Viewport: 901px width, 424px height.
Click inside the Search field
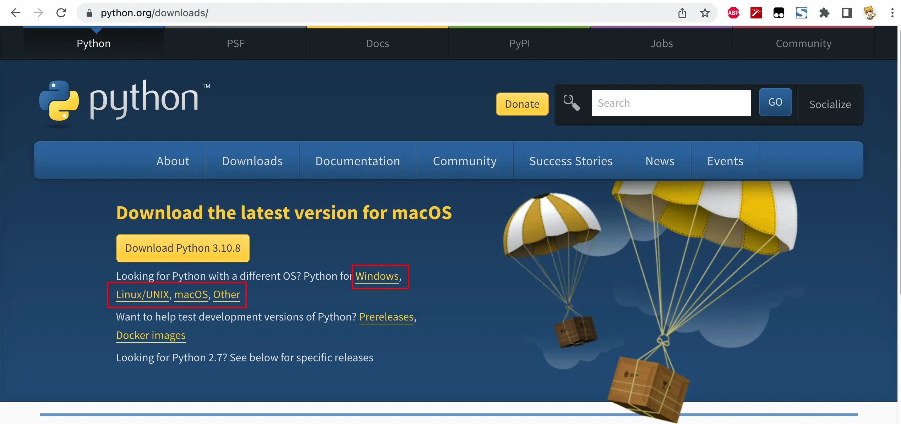pos(671,103)
